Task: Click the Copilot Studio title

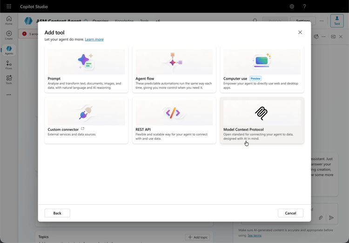Action: [34, 7]
